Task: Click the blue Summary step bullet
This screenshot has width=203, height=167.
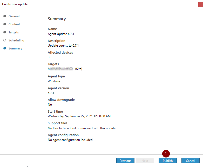Action: (5, 48)
